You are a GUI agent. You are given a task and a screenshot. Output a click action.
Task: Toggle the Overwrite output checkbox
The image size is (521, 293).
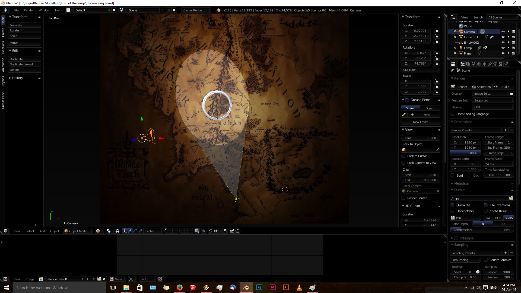[x=453, y=205]
